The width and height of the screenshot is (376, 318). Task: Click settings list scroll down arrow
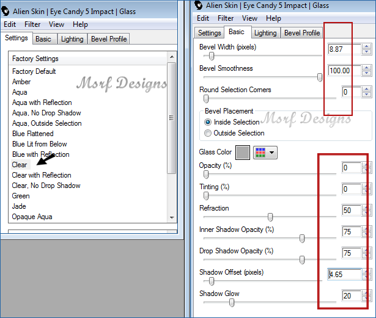pos(172,218)
